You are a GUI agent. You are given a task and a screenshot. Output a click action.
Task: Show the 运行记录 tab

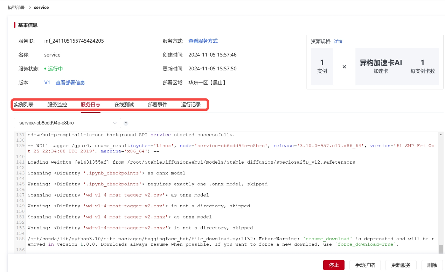point(191,105)
